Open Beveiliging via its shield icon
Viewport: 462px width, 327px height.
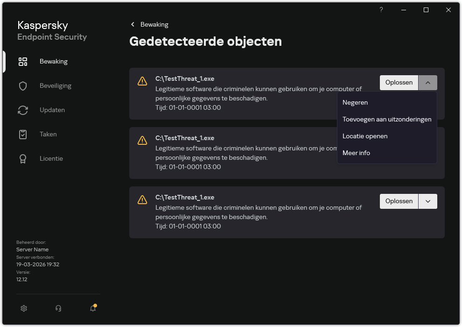(22, 85)
